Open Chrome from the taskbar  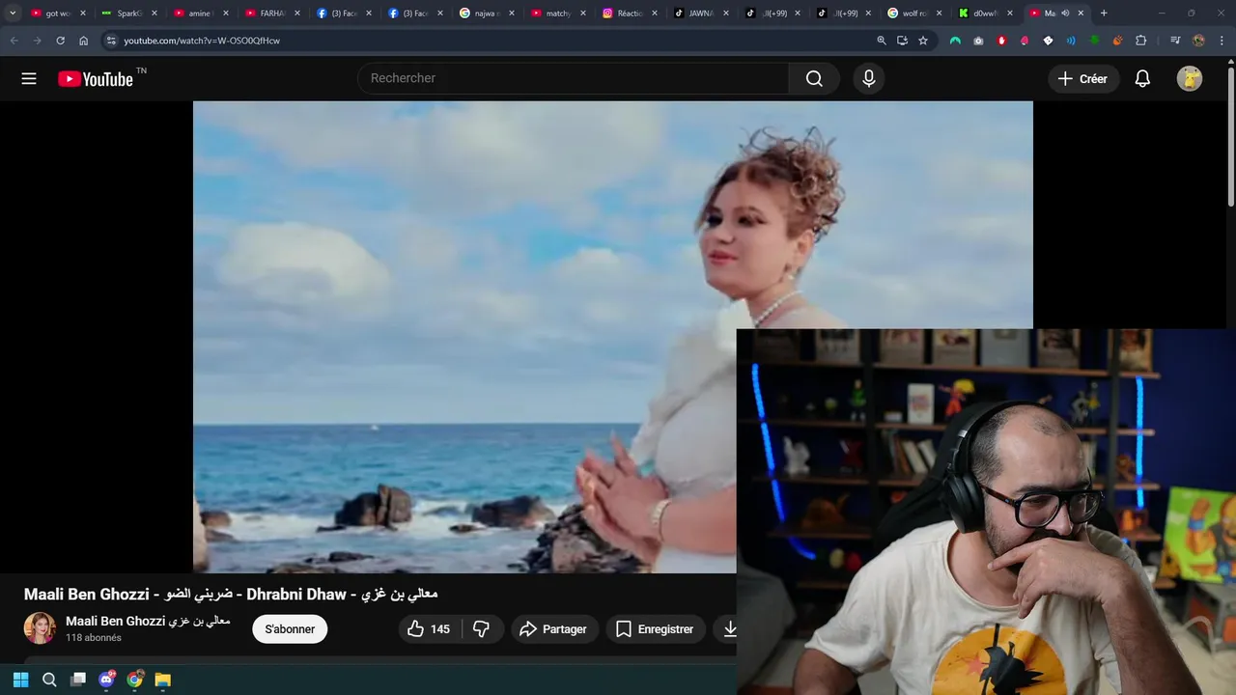click(x=135, y=680)
